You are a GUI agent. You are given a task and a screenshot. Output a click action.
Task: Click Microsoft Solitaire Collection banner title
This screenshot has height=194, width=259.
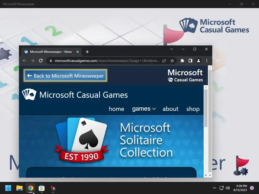coord(146,140)
